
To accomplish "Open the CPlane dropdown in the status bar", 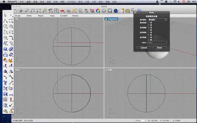I will click(x=140, y=121).
